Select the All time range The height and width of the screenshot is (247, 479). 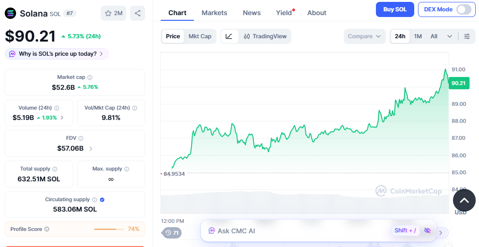coord(434,36)
